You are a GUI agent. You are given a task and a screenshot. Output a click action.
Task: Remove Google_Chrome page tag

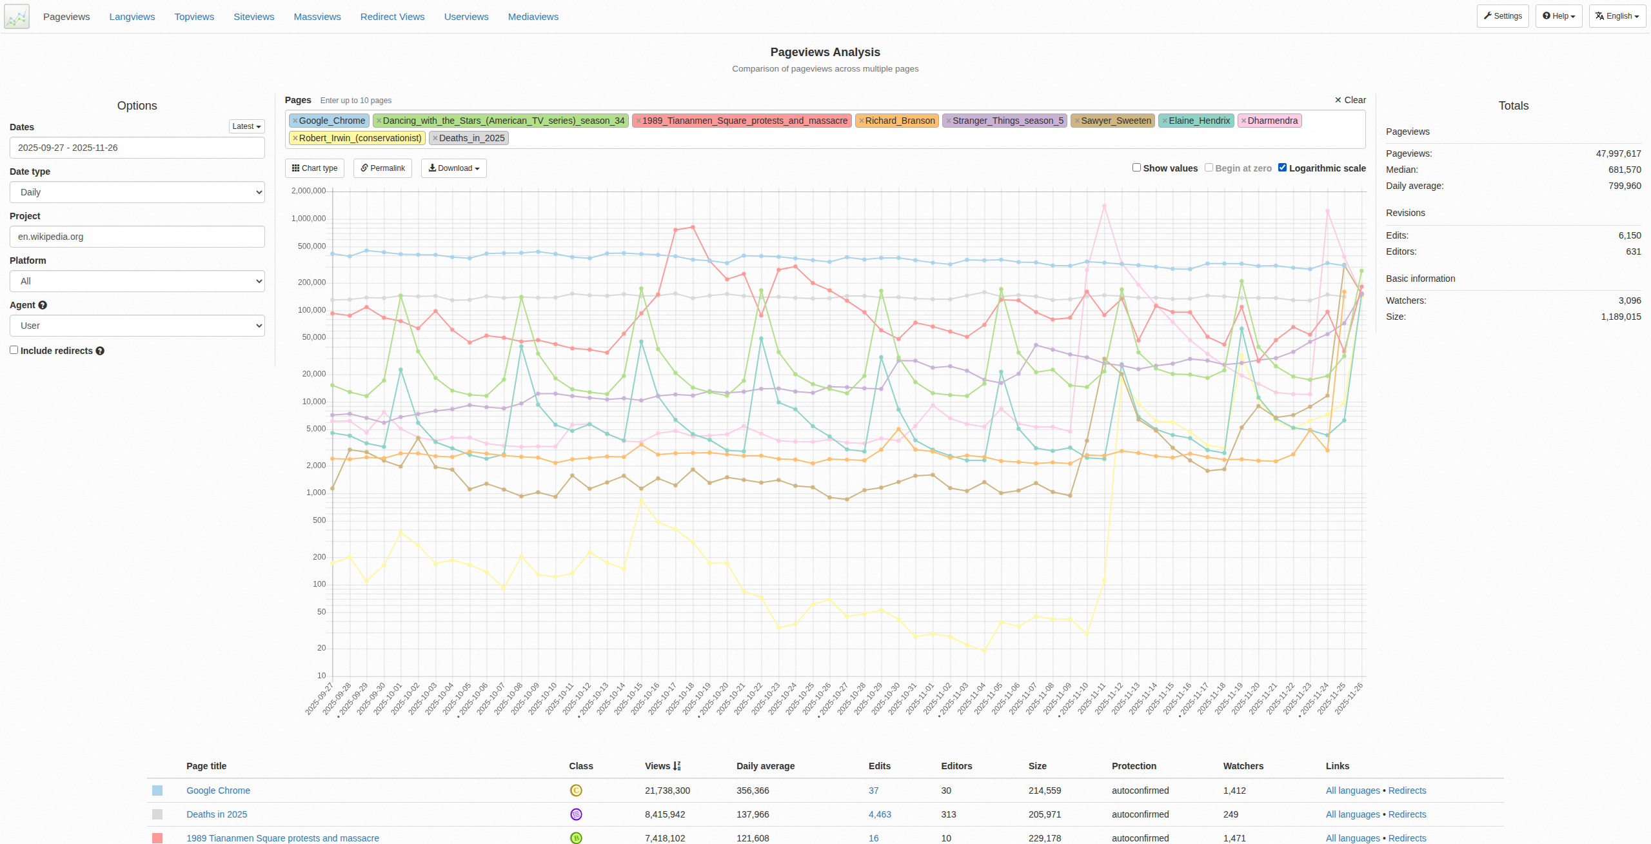click(x=295, y=121)
